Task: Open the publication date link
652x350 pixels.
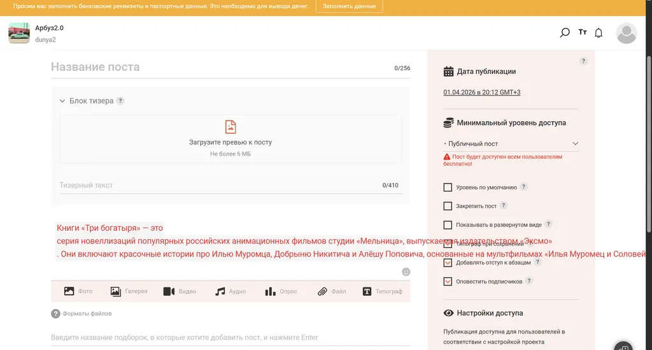Action: (481, 92)
